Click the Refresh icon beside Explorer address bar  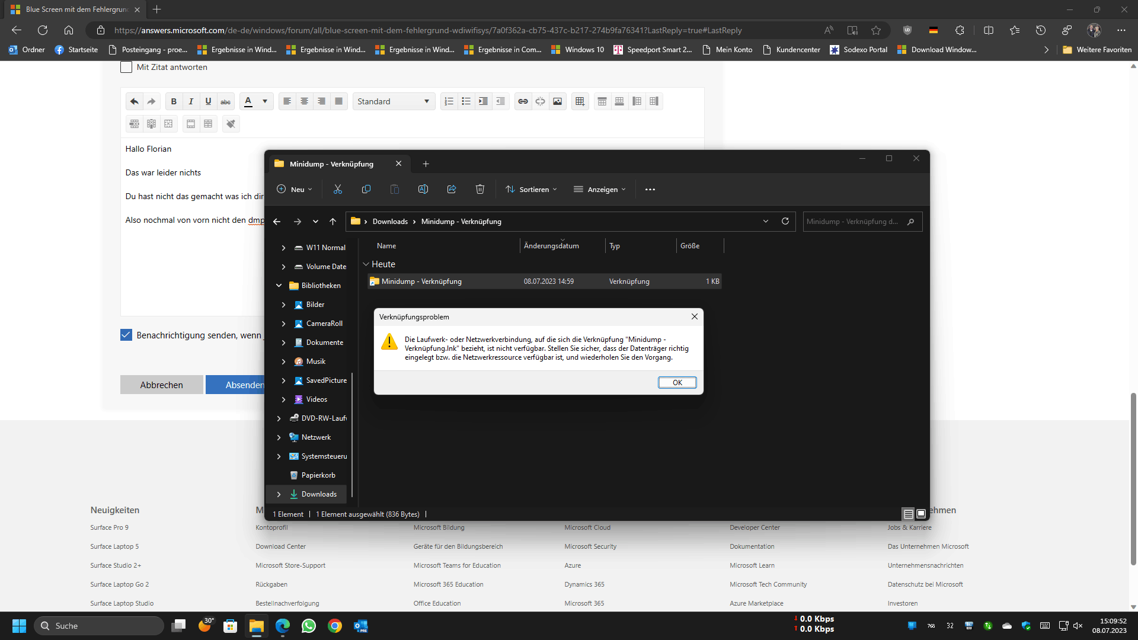point(785,221)
